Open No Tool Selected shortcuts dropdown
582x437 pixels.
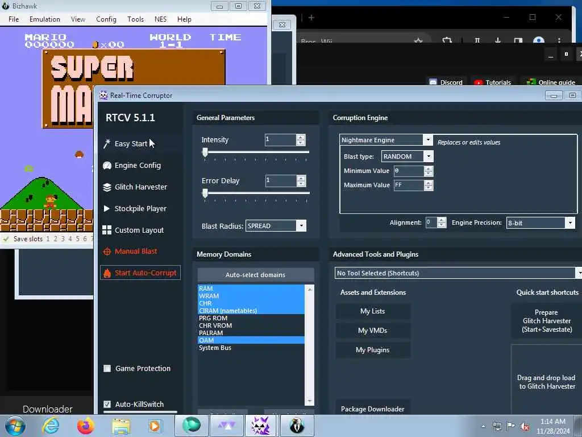click(579, 273)
